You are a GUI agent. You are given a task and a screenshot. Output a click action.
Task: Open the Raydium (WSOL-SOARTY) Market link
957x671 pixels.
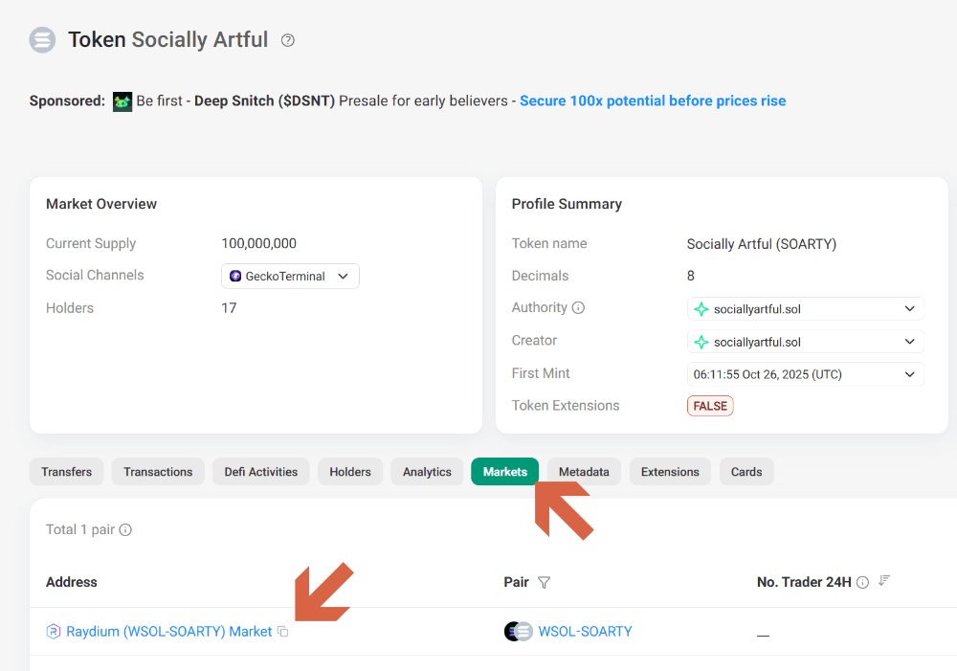[x=168, y=632]
